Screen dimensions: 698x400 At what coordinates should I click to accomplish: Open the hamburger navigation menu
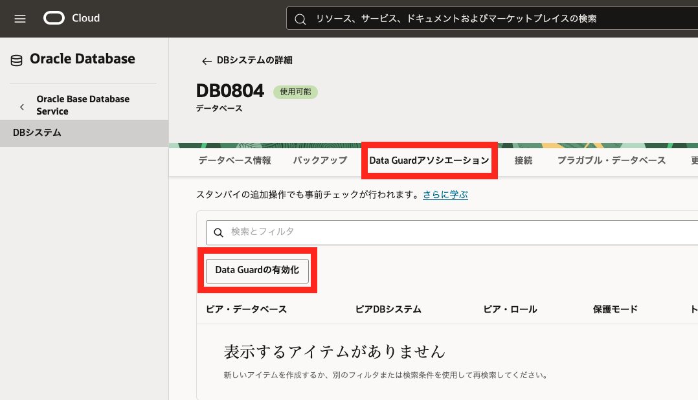pos(20,19)
